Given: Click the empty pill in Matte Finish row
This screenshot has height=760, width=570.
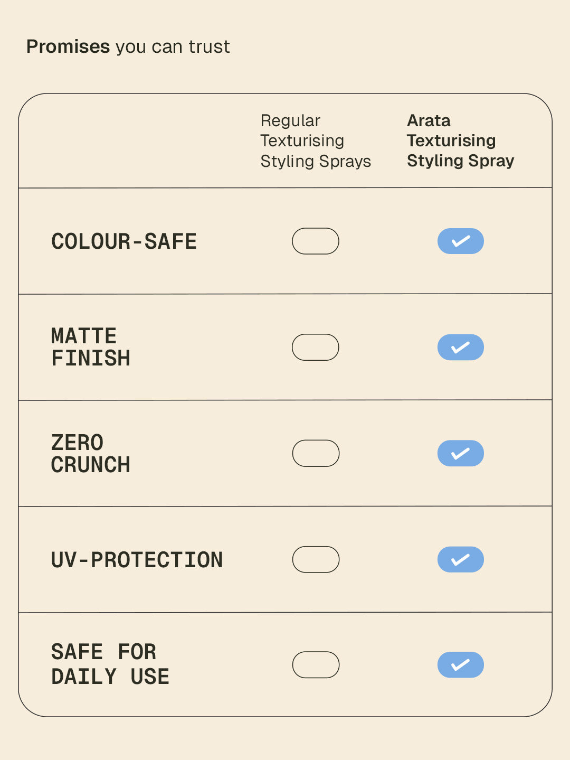Looking at the screenshot, I should click(316, 348).
